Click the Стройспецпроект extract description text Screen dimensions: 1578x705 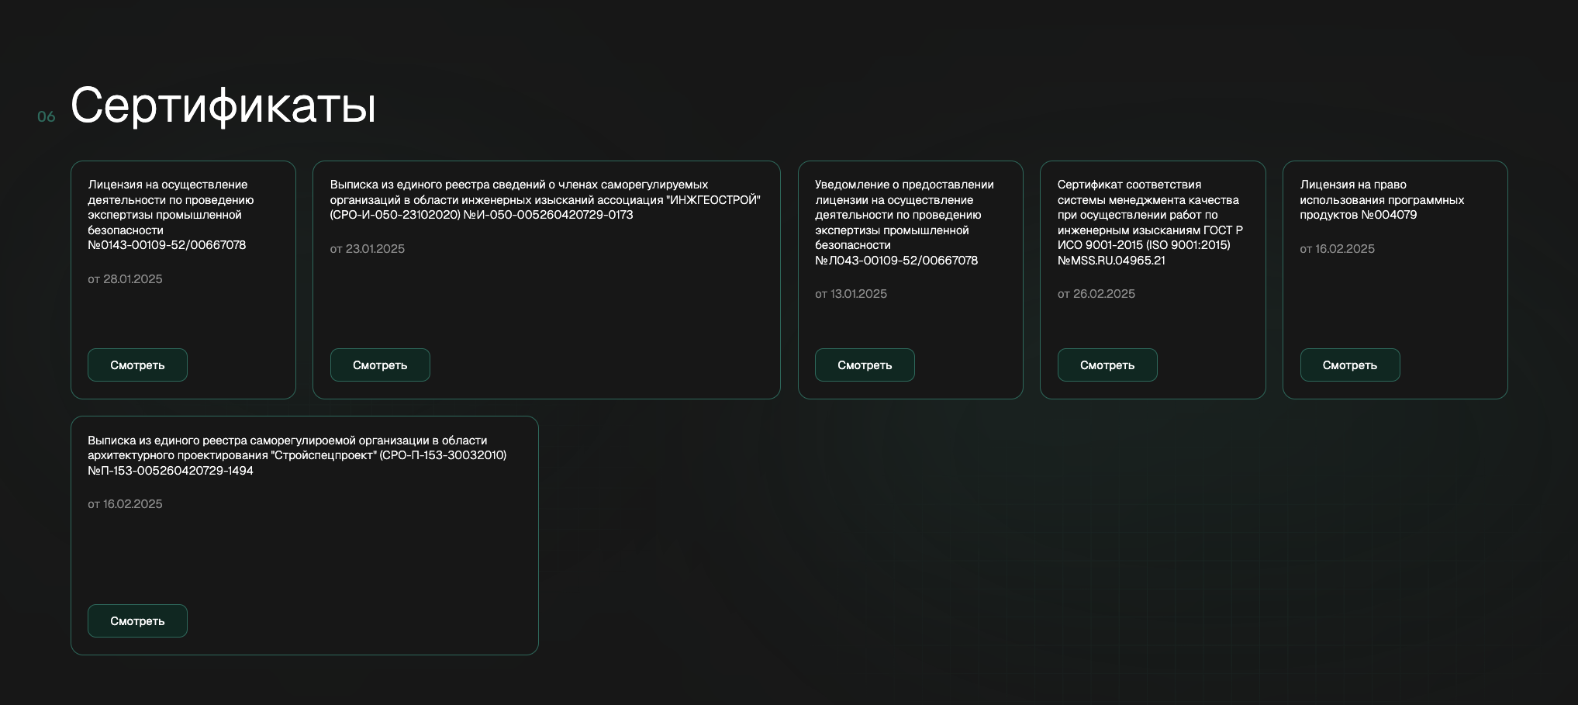pyautogui.click(x=296, y=455)
